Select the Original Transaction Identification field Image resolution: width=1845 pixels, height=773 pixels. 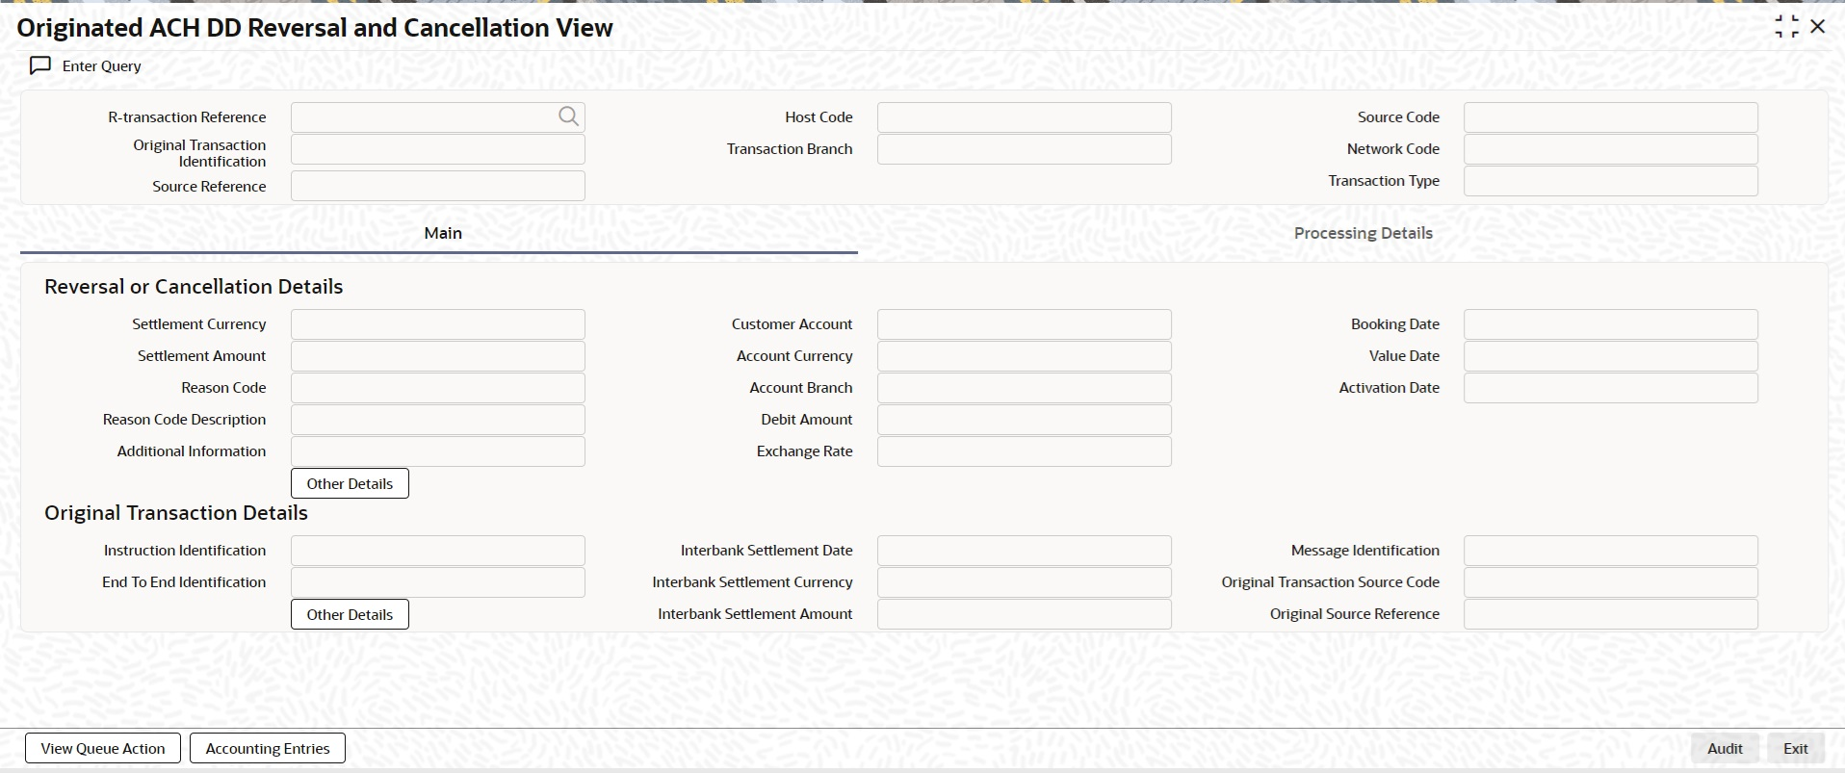[x=438, y=149]
